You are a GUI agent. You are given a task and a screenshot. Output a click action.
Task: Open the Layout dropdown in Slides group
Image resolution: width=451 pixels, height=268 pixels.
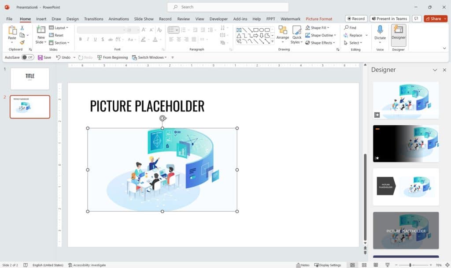(x=59, y=28)
